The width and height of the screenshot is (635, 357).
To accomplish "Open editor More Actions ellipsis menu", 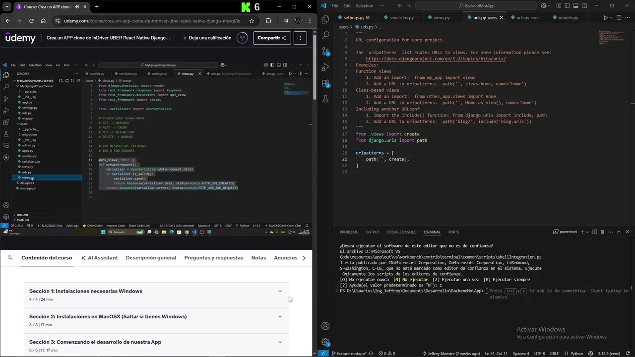I will [x=627, y=17].
